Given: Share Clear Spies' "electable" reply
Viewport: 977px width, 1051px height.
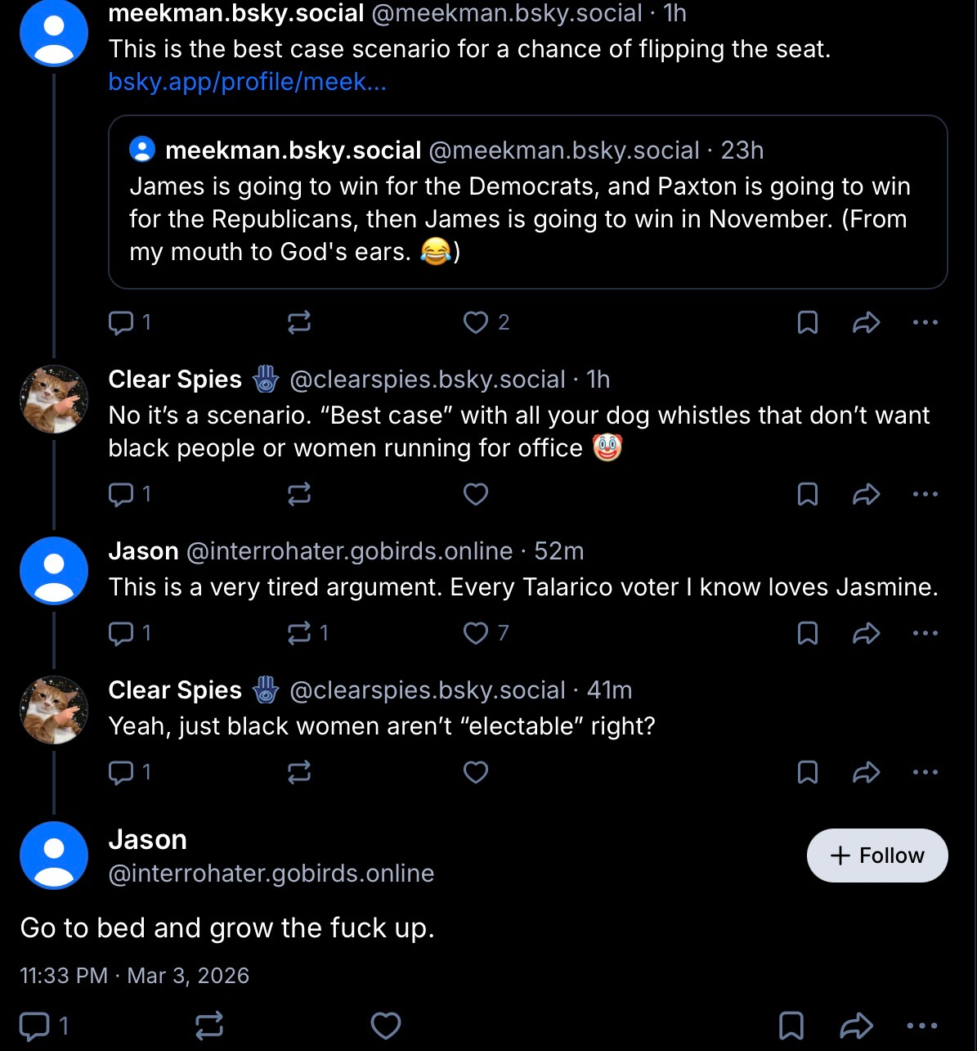Looking at the screenshot, I should point(866,772).
